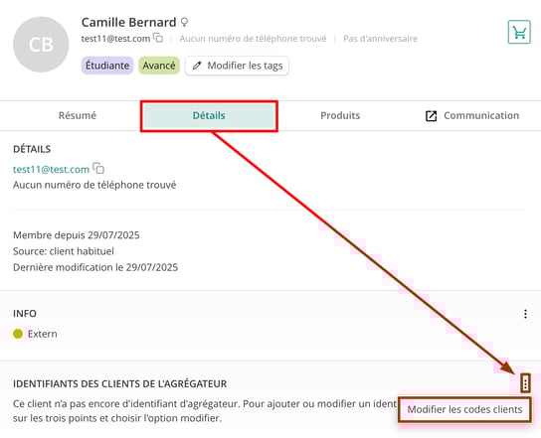Click the Étudiante tag

(107, 66)
